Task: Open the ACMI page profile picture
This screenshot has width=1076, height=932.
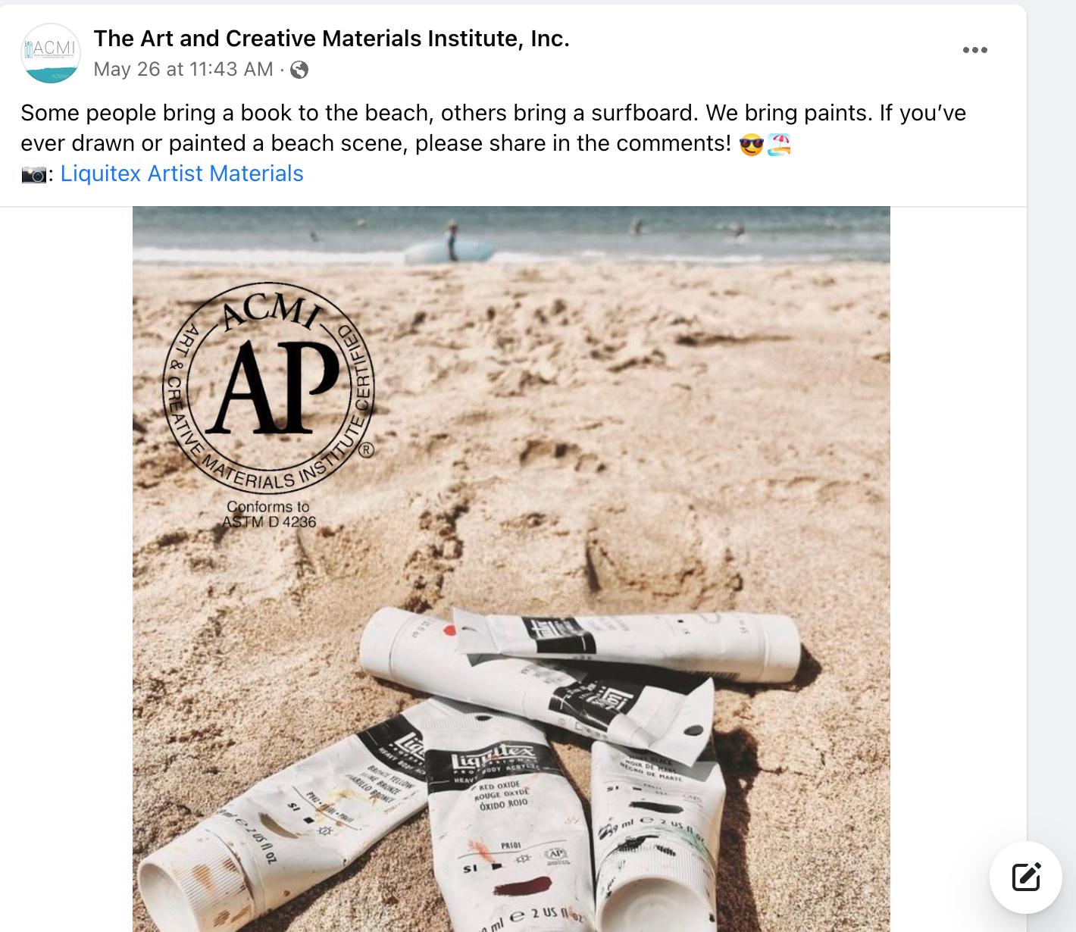Action: (51, 53)
